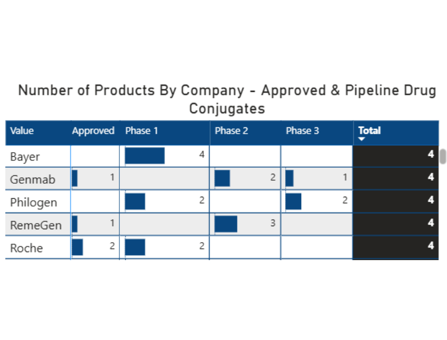Click the Phase 3 column header

click(302, 131)
